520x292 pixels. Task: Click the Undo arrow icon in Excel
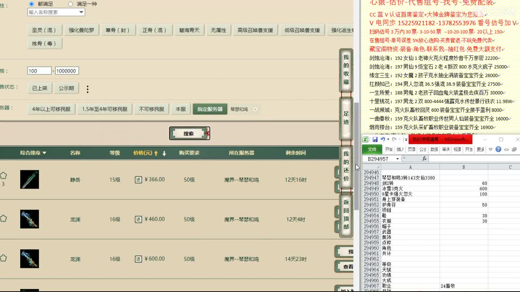(x=383, y=140)
